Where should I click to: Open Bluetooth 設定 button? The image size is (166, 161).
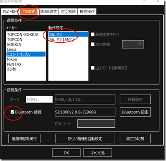(135, 112)
